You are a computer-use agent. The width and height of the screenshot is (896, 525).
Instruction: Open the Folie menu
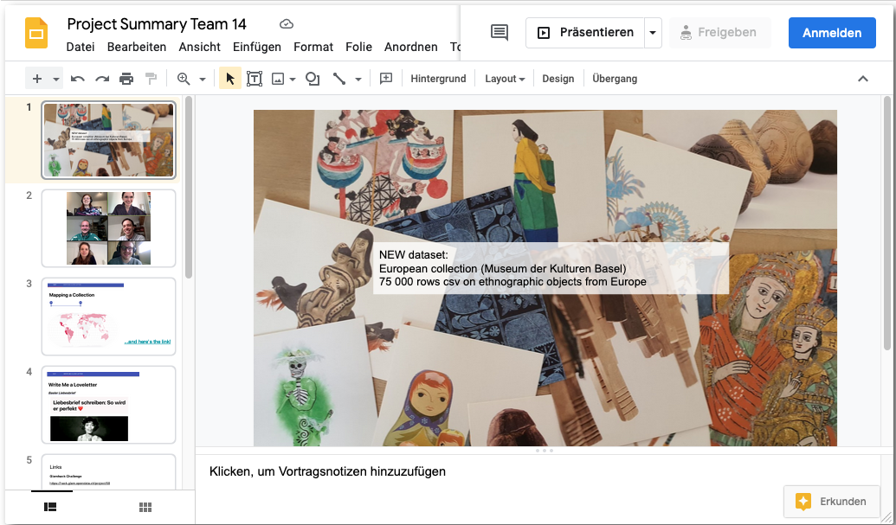point(358,47)
